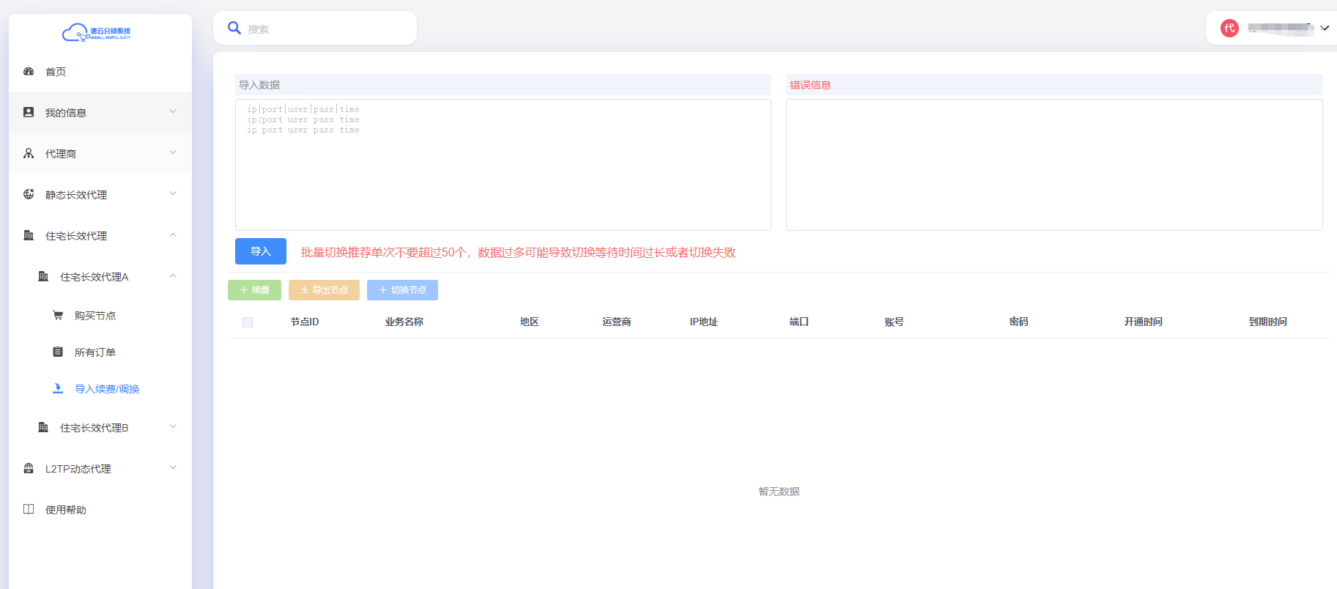Click the 导出节点 button
The width and height of the screenshot is (1337, 589).
coord(324,290)
